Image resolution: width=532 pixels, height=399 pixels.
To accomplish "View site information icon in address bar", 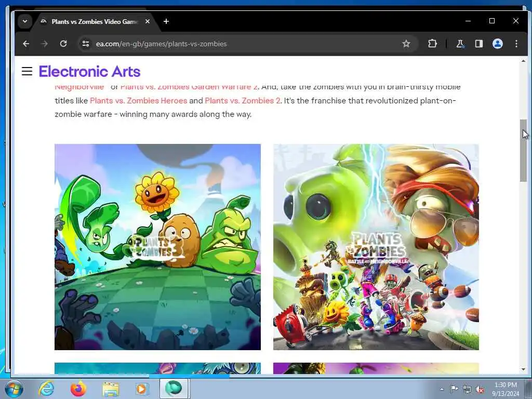I will point(86,44).
